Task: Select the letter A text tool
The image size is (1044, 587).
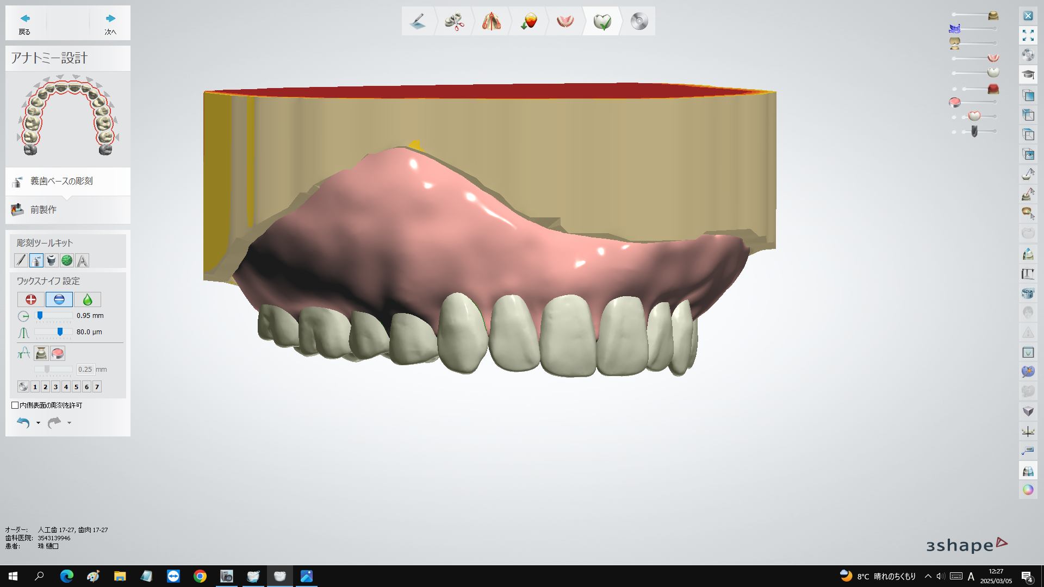Action: pyautogui.click(x=82, y=261)
